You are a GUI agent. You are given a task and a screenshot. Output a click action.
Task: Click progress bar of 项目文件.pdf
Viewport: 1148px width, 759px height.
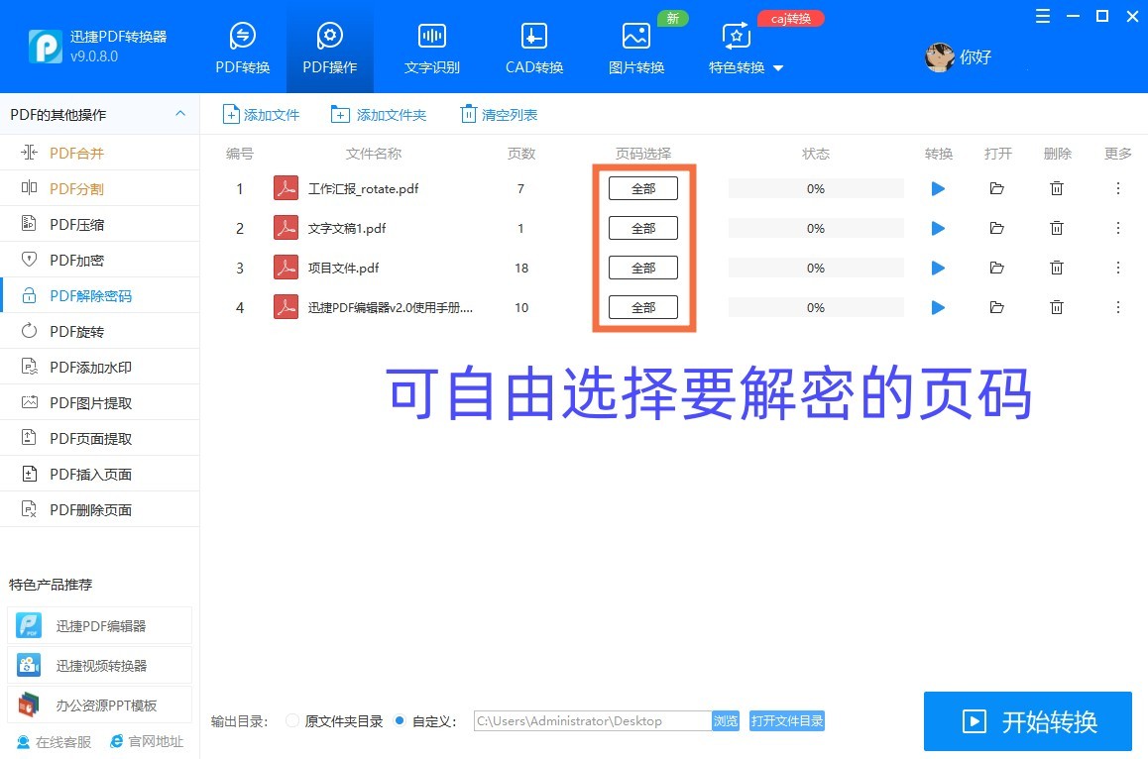click(816, 268)
